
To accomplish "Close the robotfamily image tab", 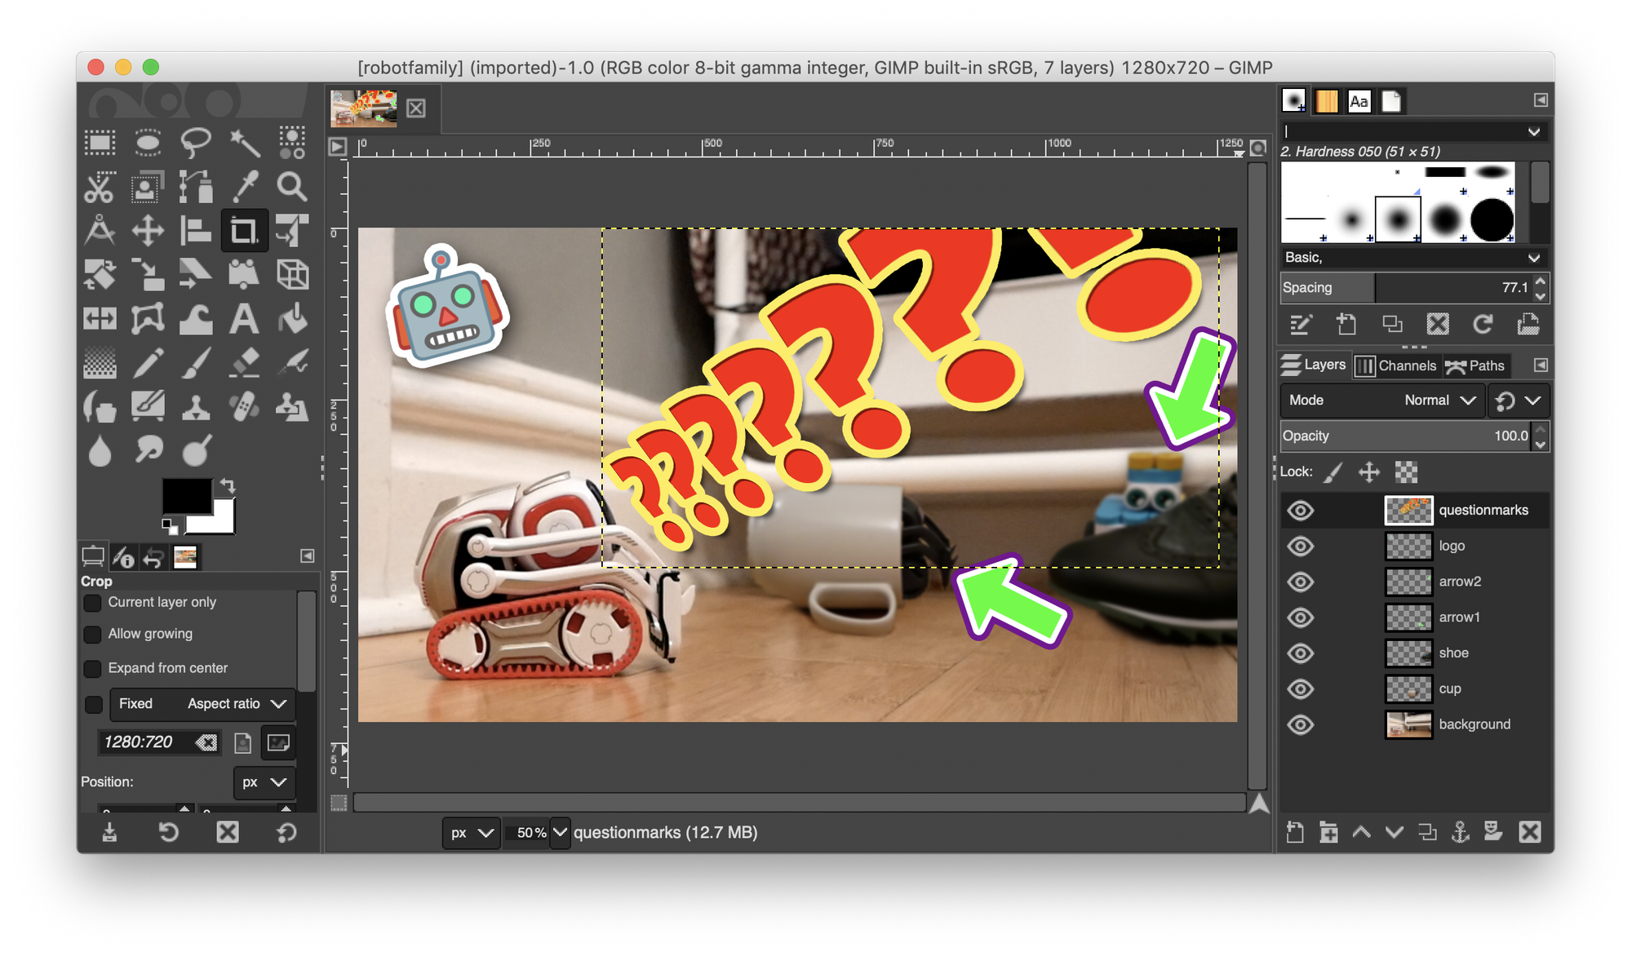I will point(416,108).
